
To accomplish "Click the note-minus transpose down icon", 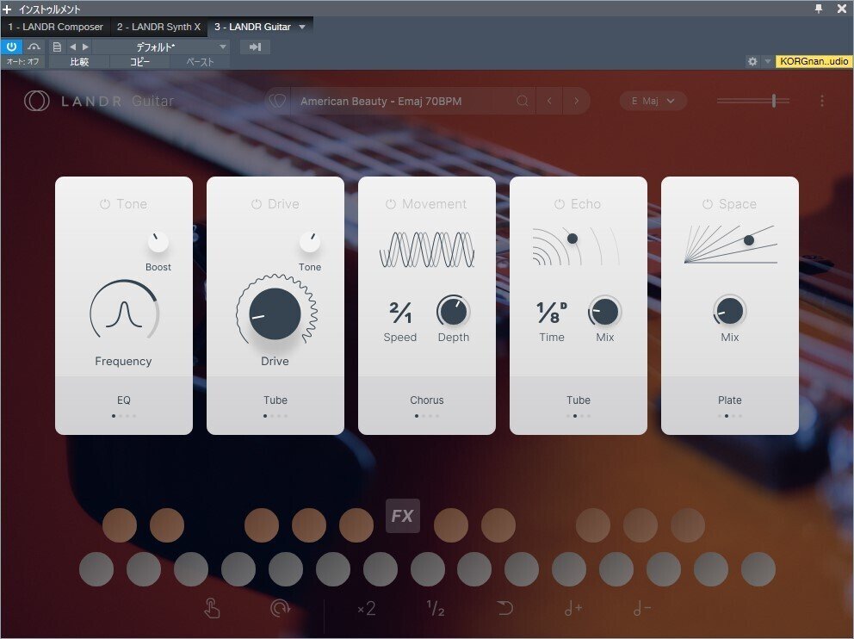I will [x=641, y=608].
